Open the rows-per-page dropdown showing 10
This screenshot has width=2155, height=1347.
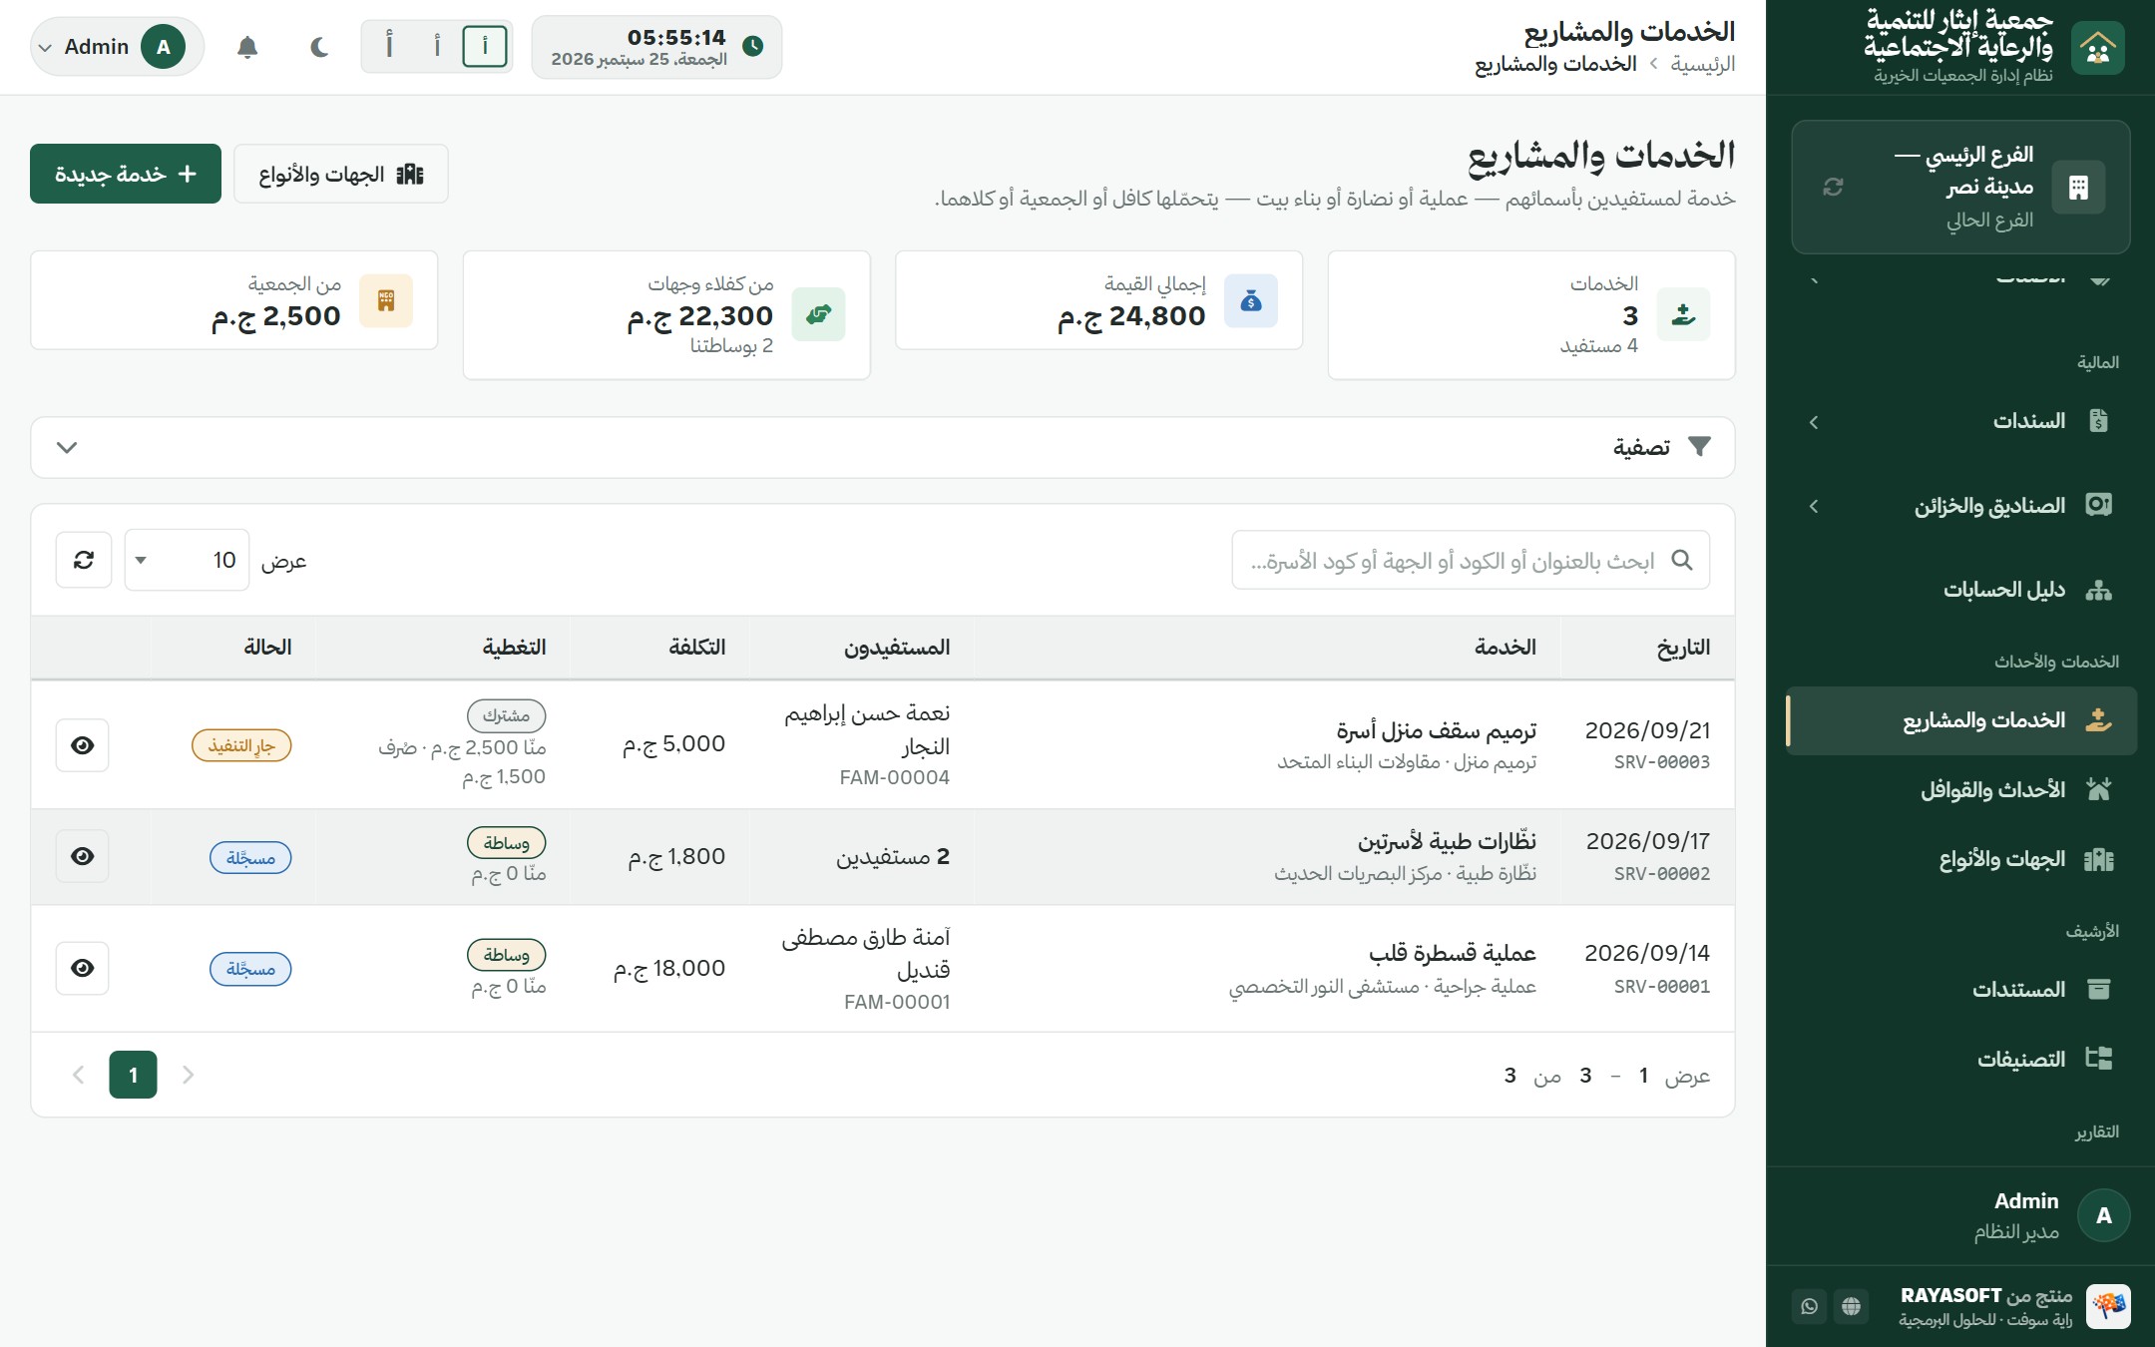[187, 560]
